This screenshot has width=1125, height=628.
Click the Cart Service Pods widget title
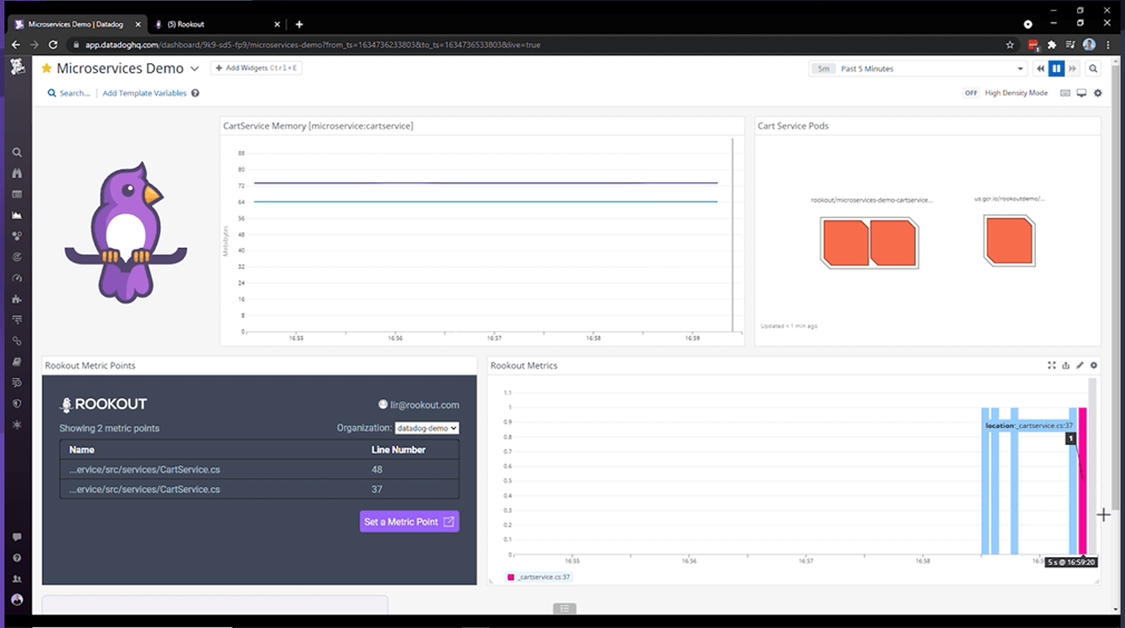[x=793, y=126]
